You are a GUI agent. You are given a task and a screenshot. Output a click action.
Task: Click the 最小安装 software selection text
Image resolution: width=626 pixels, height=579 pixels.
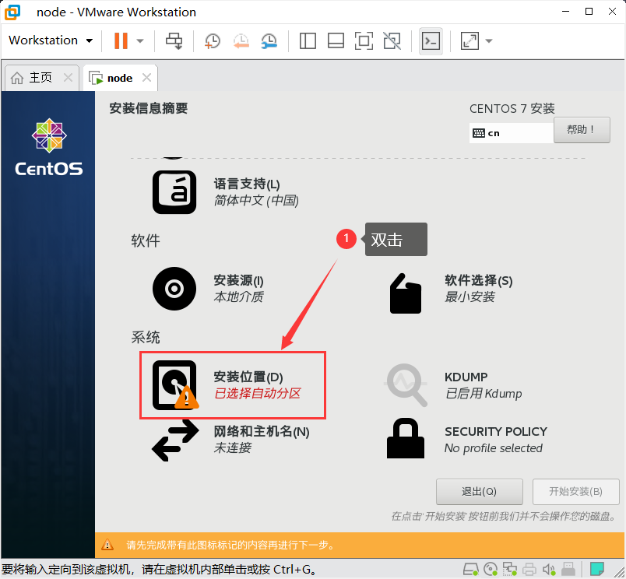click(469, 297)
